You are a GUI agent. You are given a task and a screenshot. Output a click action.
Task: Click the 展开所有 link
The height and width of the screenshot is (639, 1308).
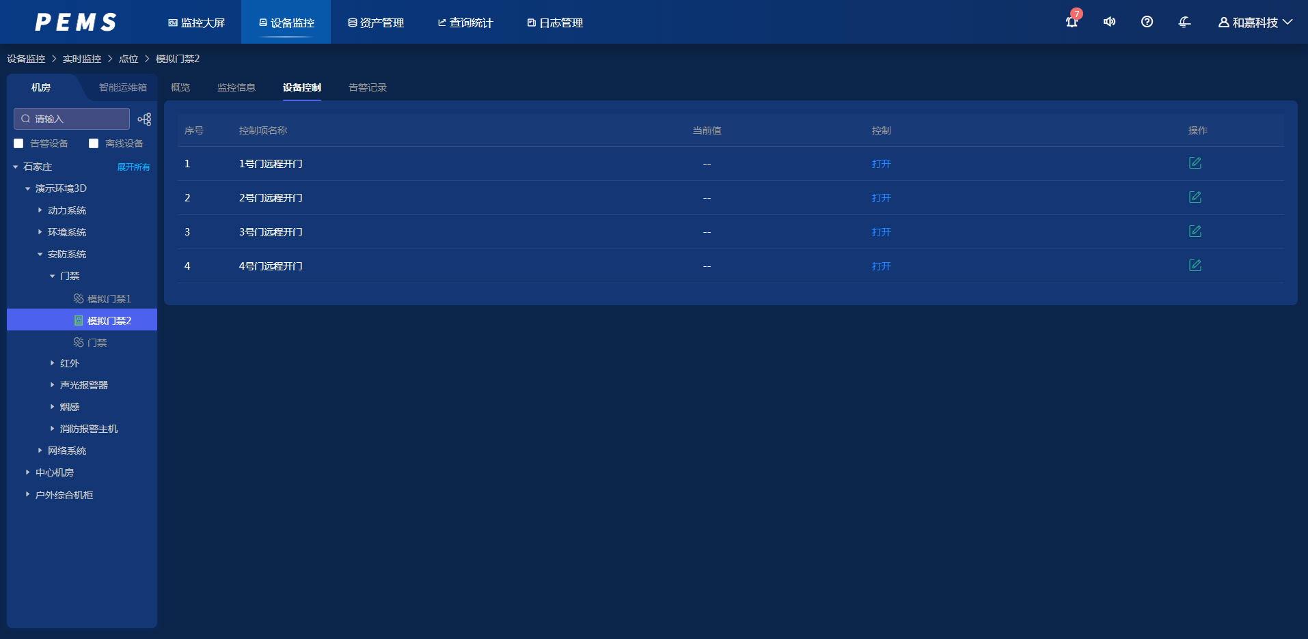pos(133,167)
